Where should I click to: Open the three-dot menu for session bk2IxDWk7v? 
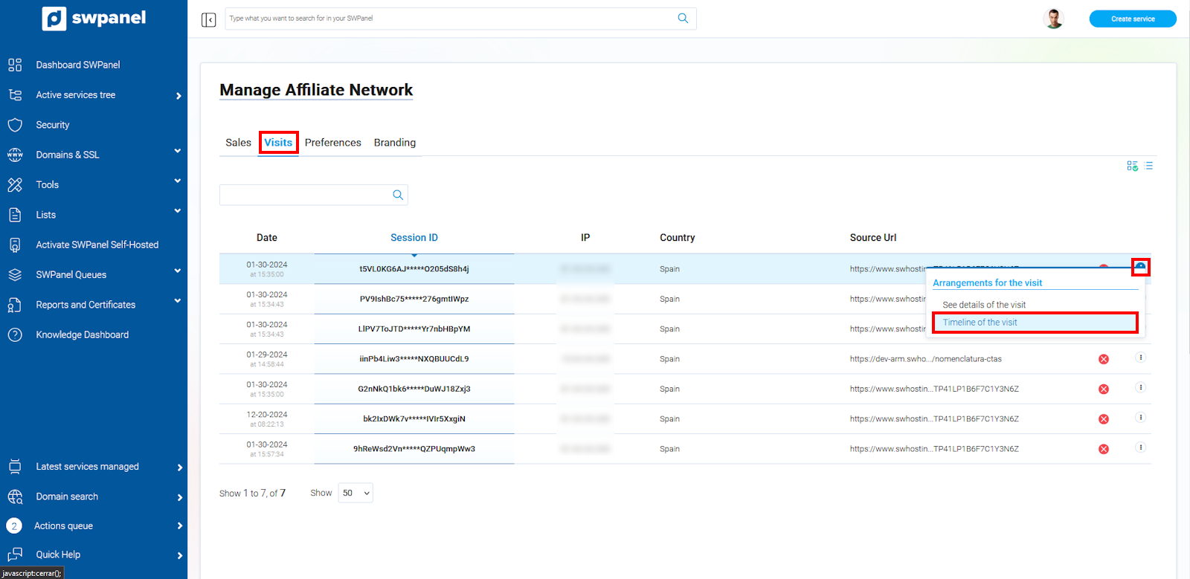pos(1140,418)
